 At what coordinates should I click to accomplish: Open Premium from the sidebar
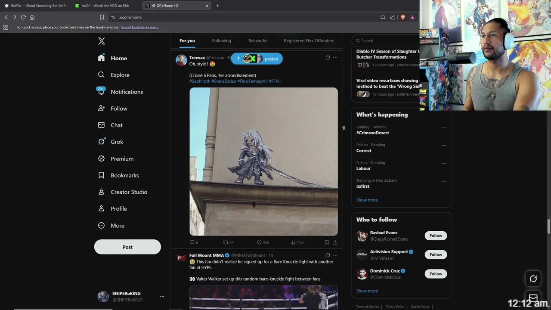pos(115,158)
